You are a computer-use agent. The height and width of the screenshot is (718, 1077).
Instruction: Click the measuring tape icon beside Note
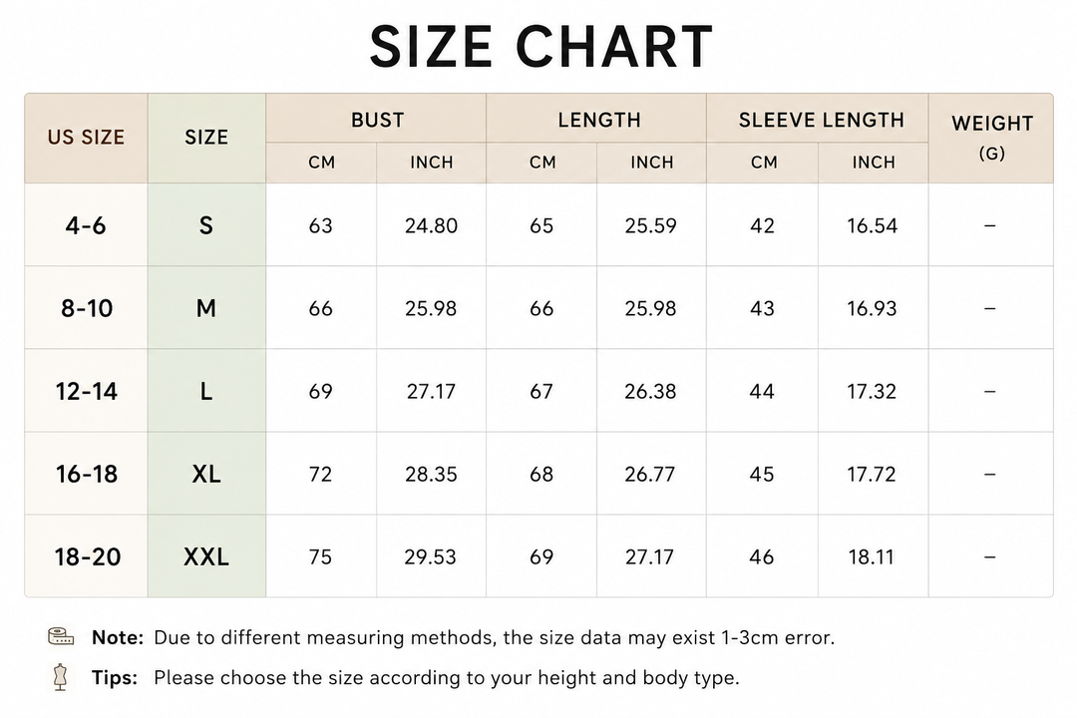[61, 637]
